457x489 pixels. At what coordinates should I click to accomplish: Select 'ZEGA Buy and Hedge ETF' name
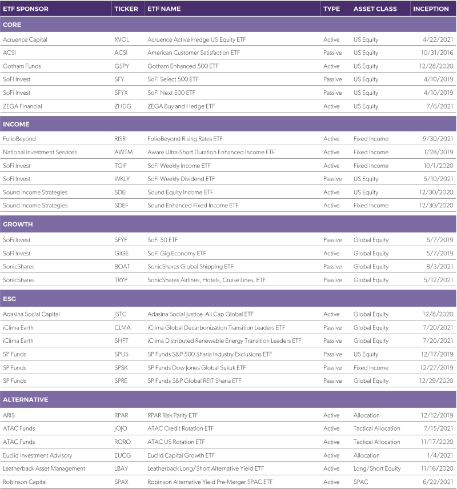pyautogui.click(x=181, y=106)
